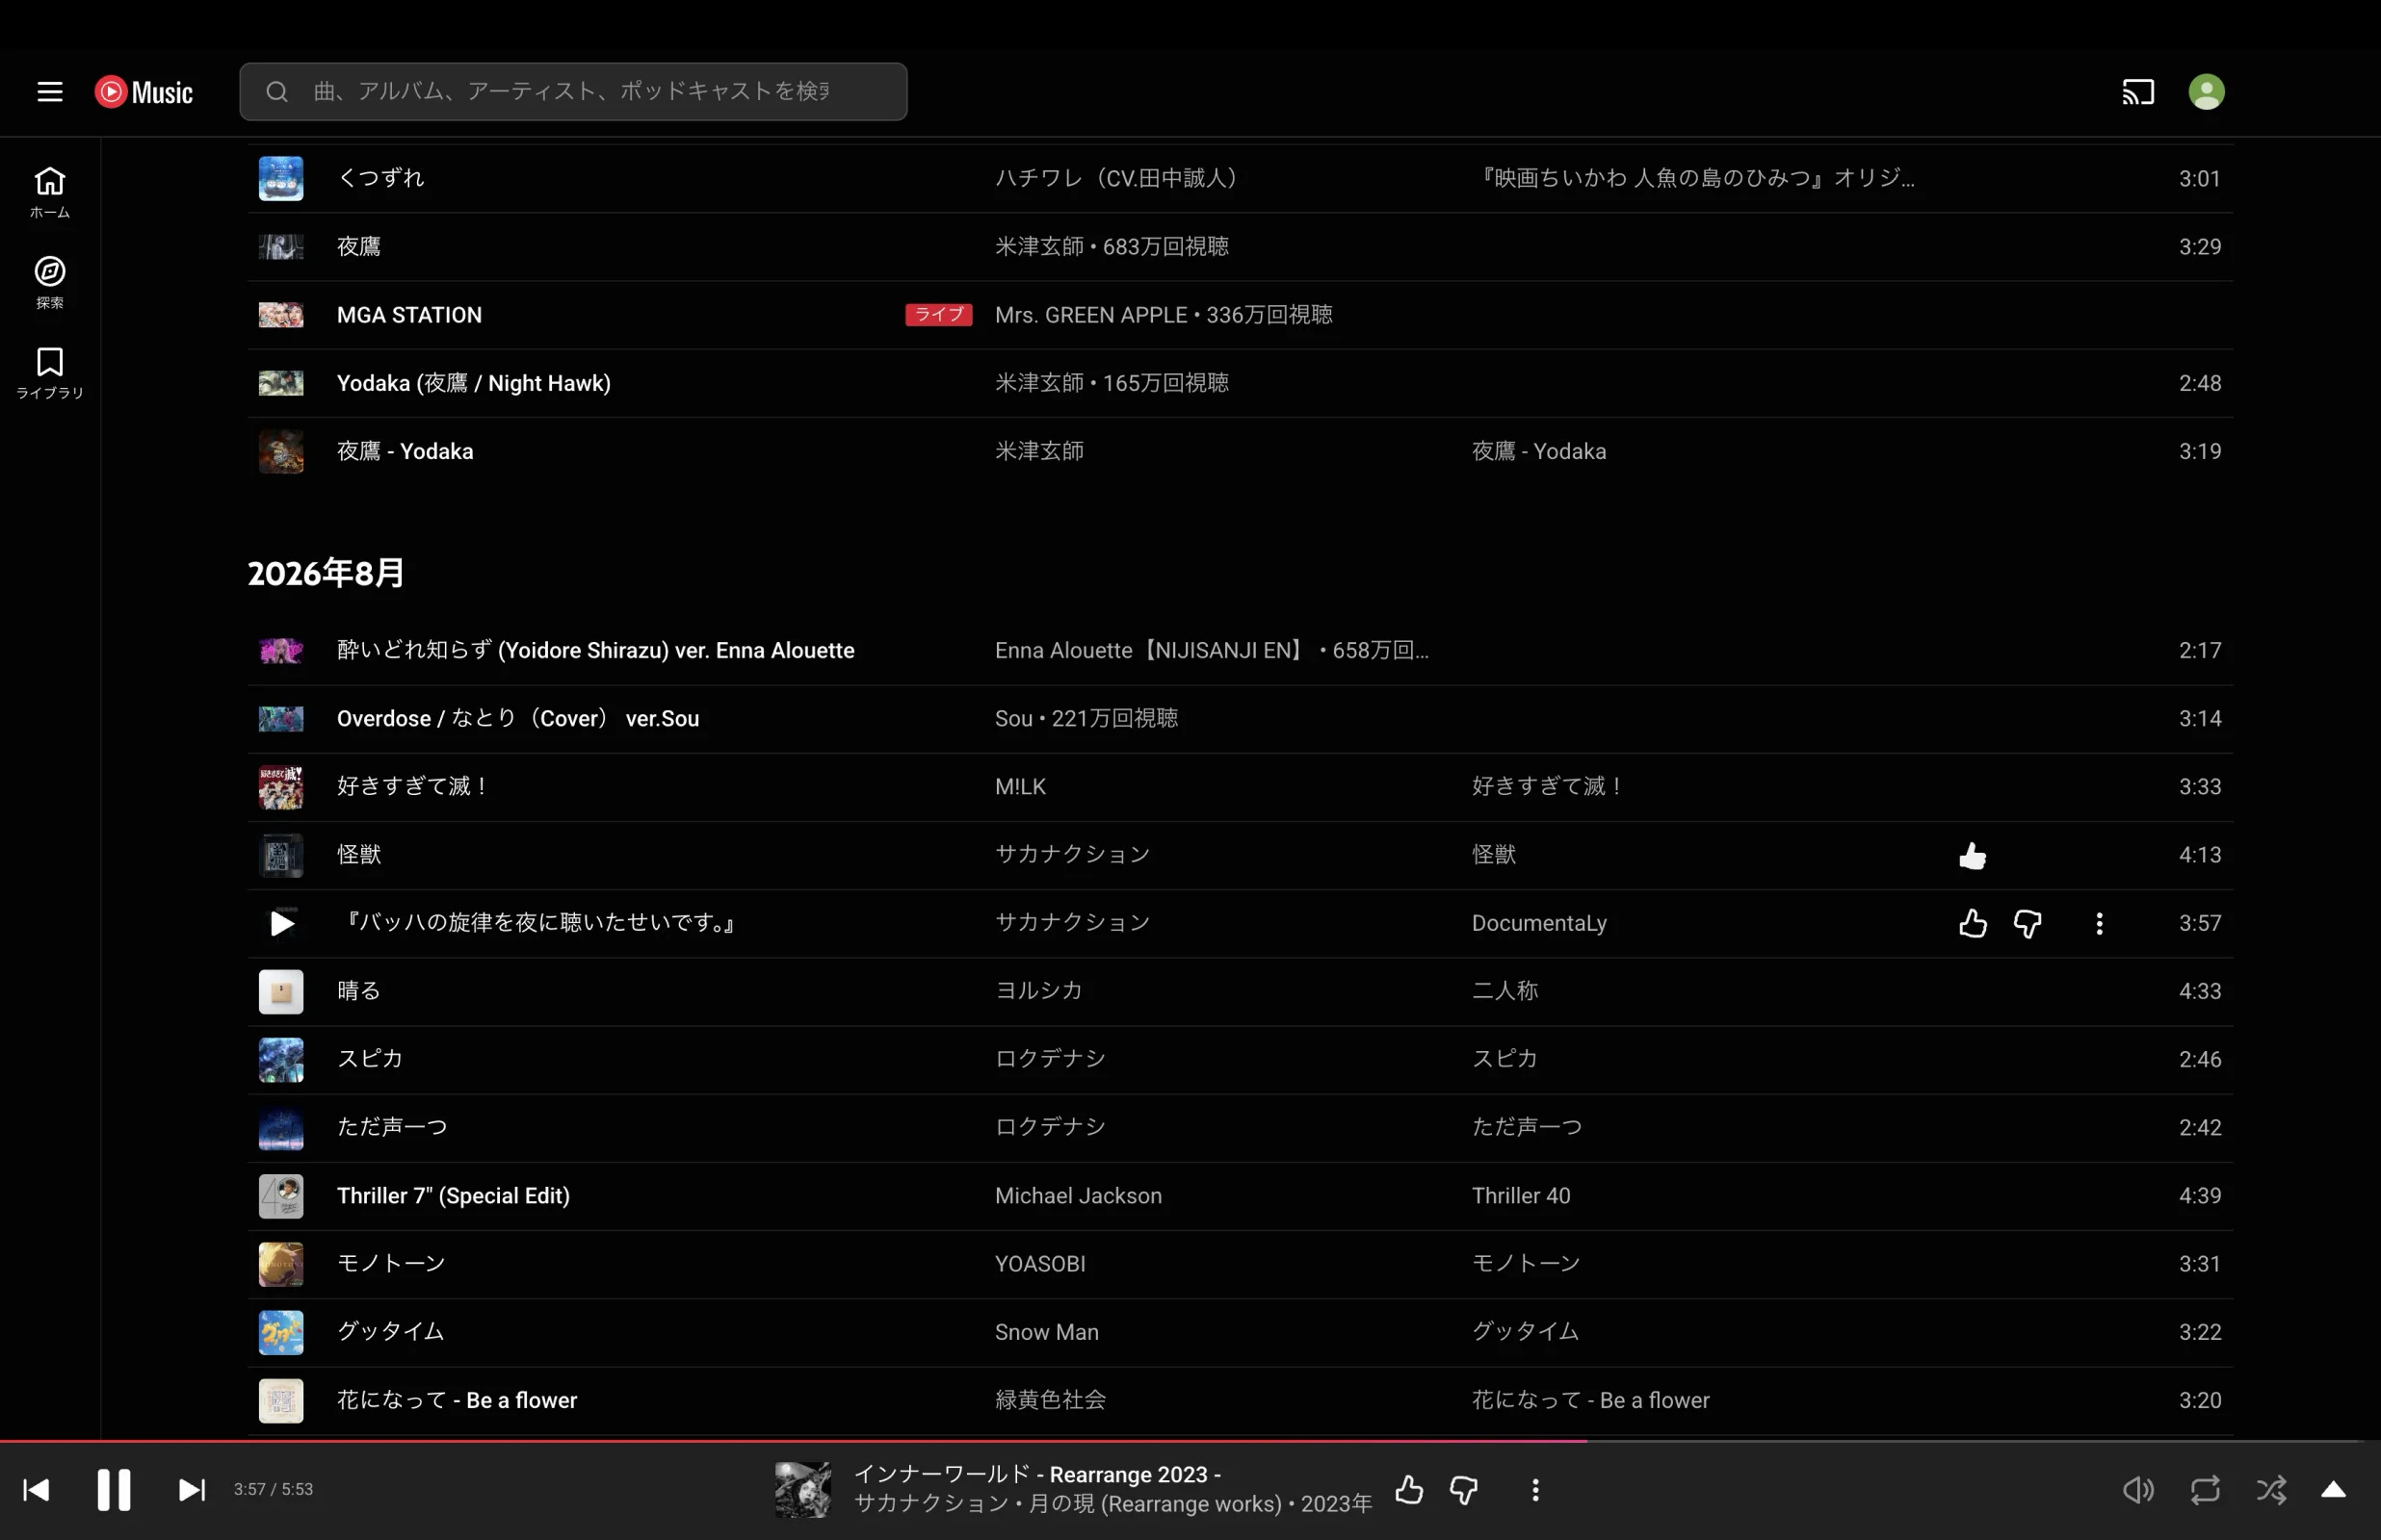
Task: Click 晴る album art thumbnail
Action: click(x=281, y=991)
